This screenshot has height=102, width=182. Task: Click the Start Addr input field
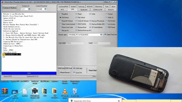[75, 43]
